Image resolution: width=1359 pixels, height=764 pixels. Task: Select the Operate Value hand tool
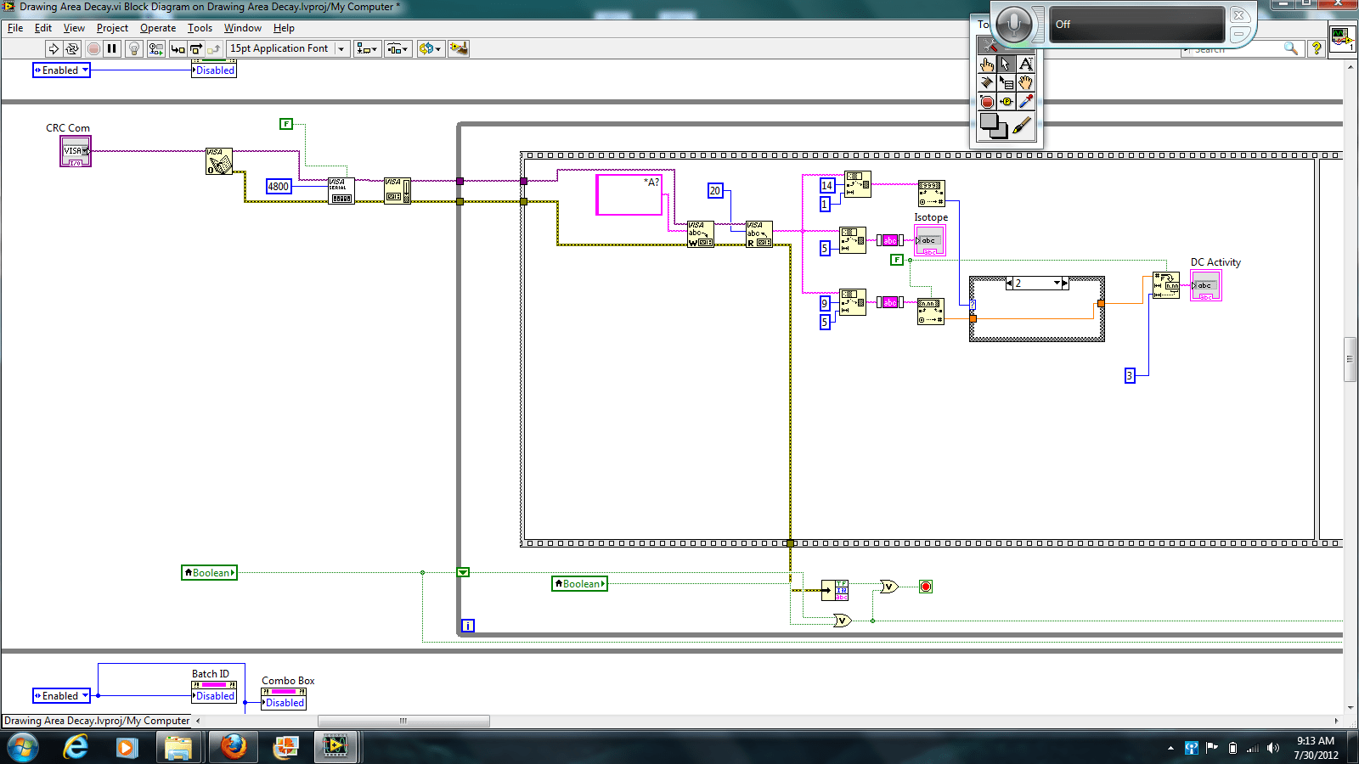point(987,64)
